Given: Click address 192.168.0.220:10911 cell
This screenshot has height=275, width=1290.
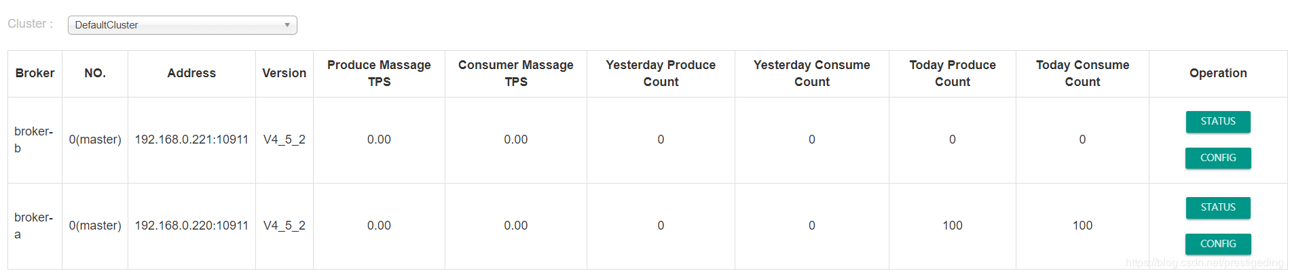Looking at the screenshot, I should (x=191, y=226).
